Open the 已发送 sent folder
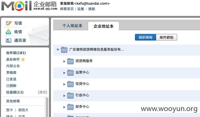The height and width of the screenshot is (117, 200). [x=11, y=79]
